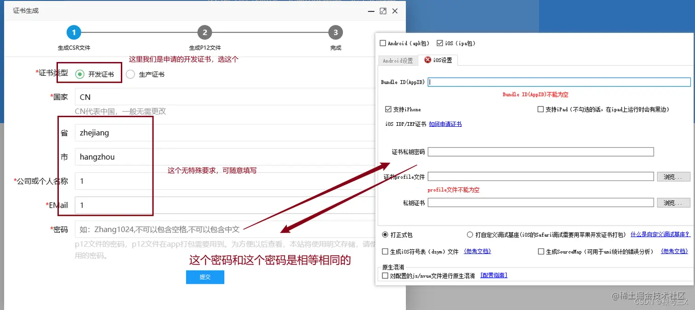
Task: Enable the Android（apk包）checkbox
Action: 382,43
